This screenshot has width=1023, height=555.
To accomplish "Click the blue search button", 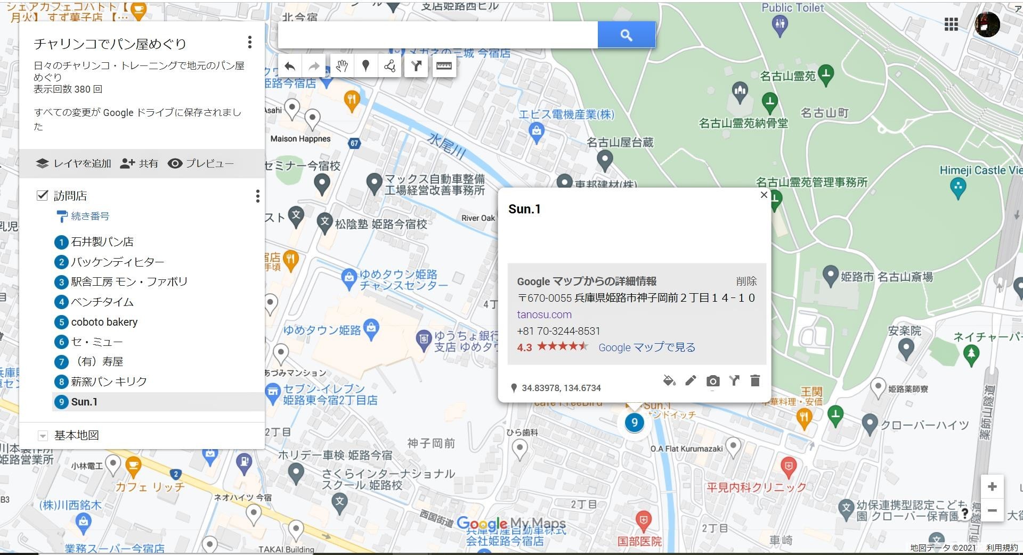I will click(626, 35).
